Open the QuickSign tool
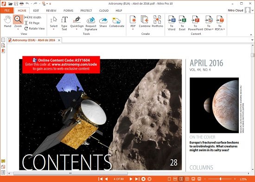This screenshot has width=255, height=182. 77,21
